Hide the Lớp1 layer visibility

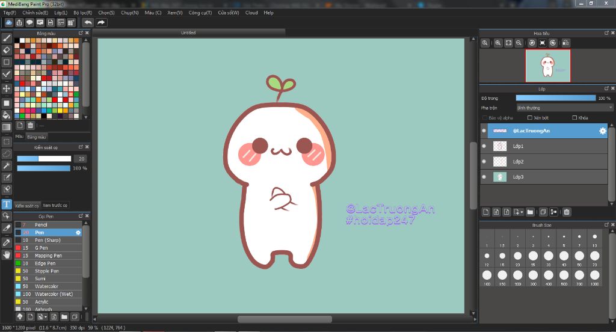pos(484,146)
